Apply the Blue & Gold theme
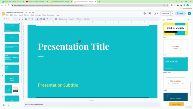This screenshot has height=109, width=193. (x=176, y=64)
